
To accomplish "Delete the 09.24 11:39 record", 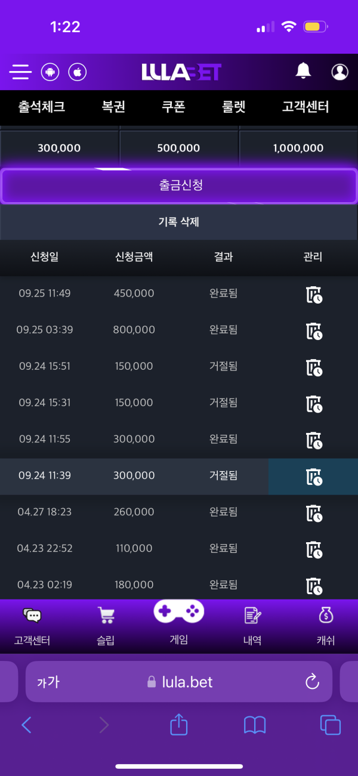I will click(314, 476).
